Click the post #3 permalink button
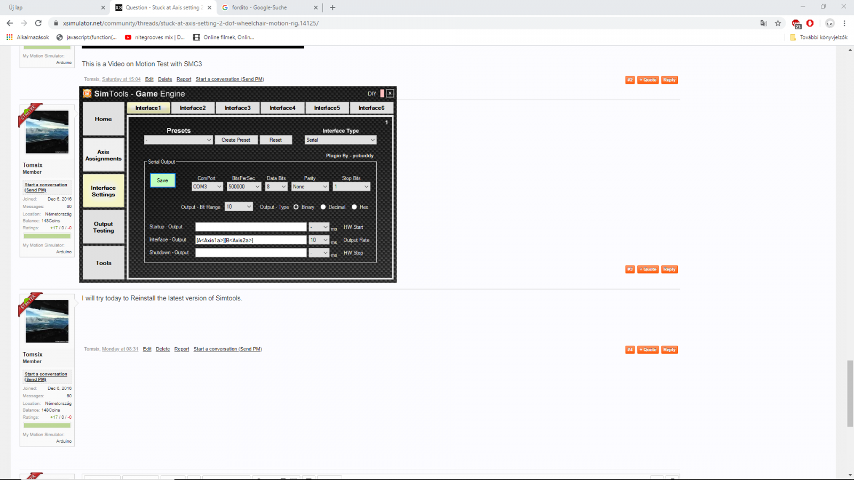Screen dimensions: 854x480 [x=630, y=269]
